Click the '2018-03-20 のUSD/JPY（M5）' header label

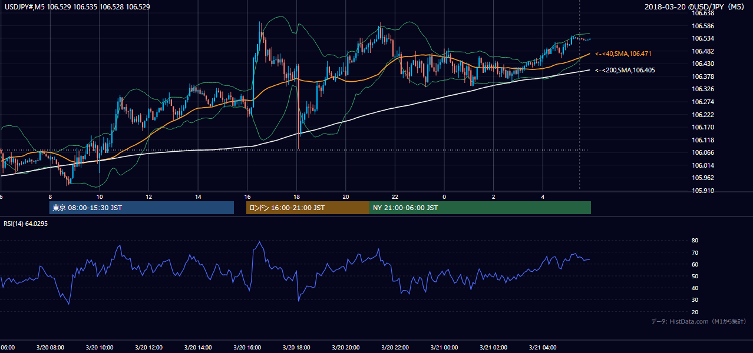click(x=696, y=6)
